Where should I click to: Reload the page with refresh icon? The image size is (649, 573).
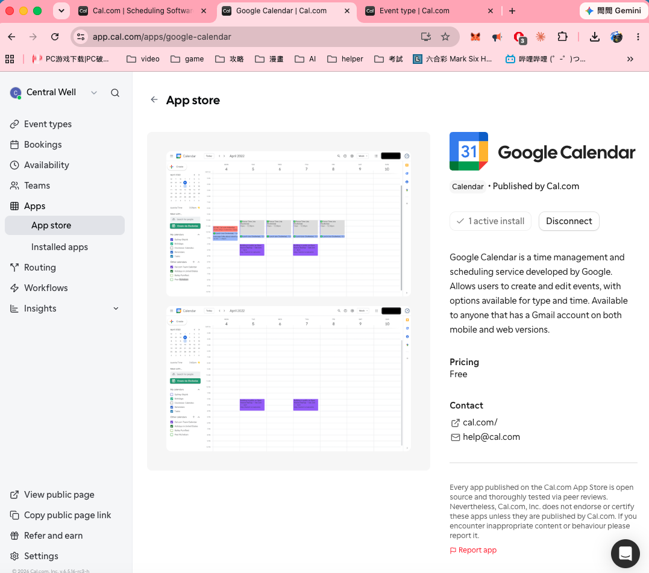(55, 37)
